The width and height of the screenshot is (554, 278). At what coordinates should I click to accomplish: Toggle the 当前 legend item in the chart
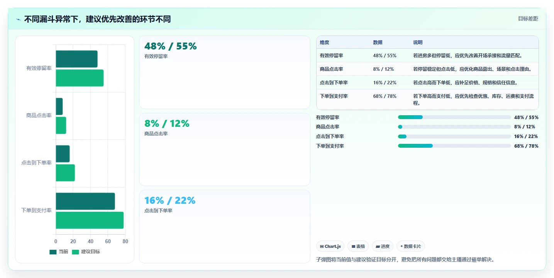[59, 252]
